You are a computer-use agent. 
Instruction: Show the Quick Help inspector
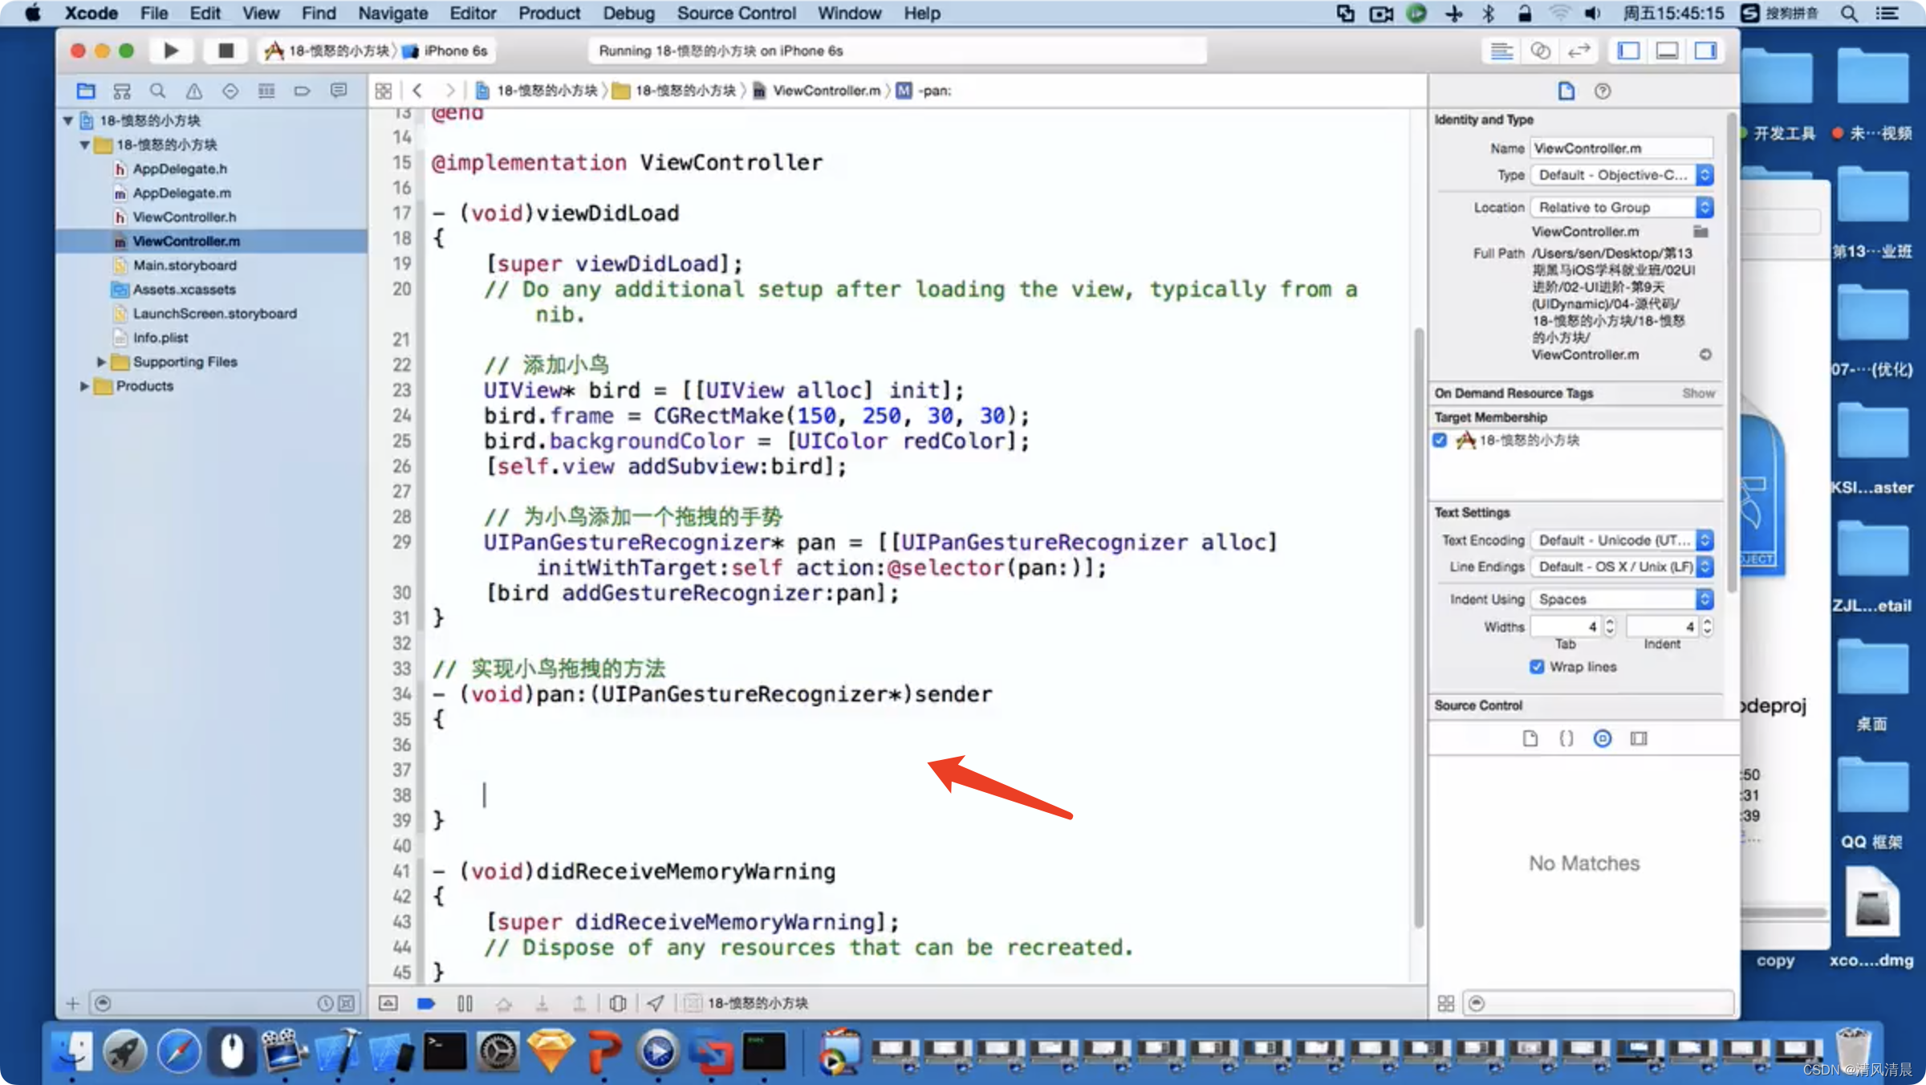[x=1603, y=91]
